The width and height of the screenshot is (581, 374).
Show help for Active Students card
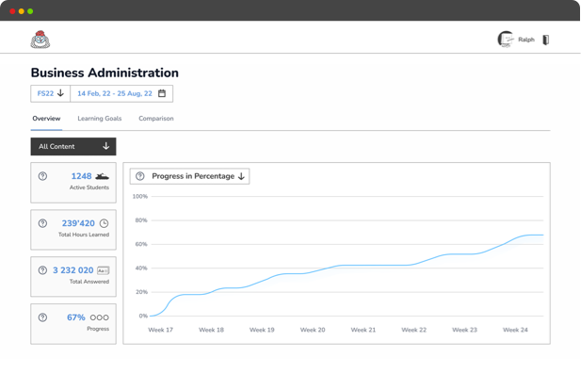42,176
